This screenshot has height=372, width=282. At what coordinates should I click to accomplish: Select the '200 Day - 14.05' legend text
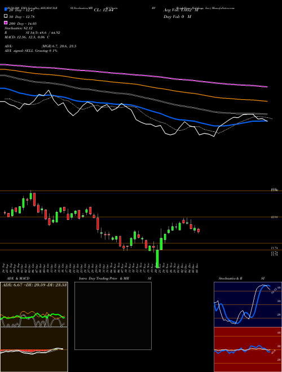23,24
